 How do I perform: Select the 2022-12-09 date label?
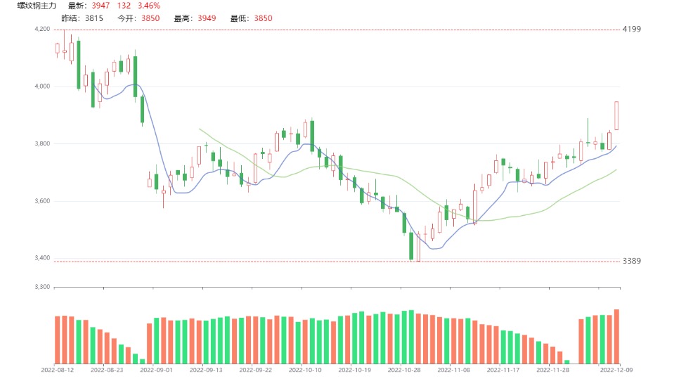616,368
